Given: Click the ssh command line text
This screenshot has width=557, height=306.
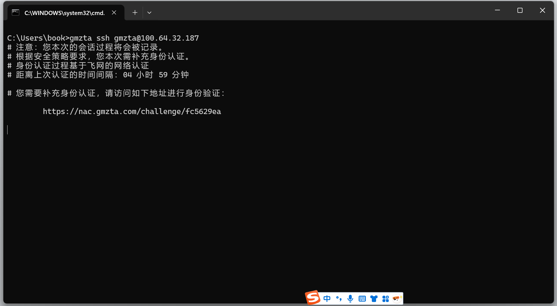Looking at the screenshot, I should (134, 38).
